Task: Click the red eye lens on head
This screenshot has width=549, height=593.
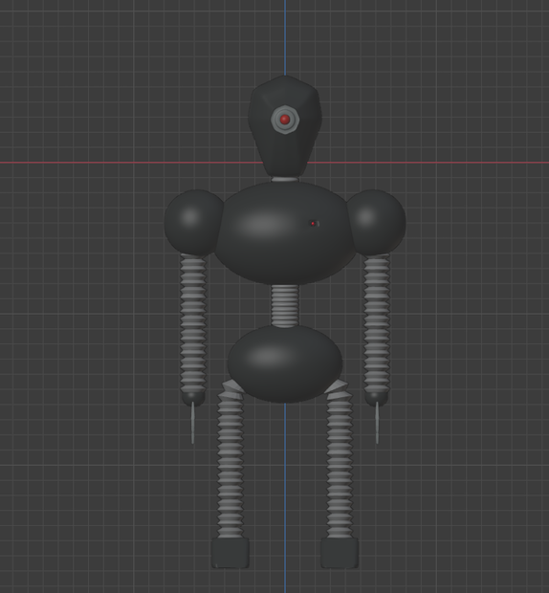Action: pos(285,120)
